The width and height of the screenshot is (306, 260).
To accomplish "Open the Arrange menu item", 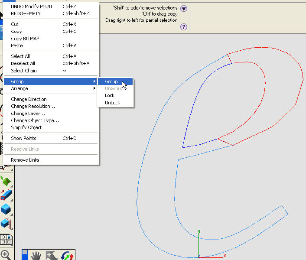I will pyautogui.click(x=51, y=88).
